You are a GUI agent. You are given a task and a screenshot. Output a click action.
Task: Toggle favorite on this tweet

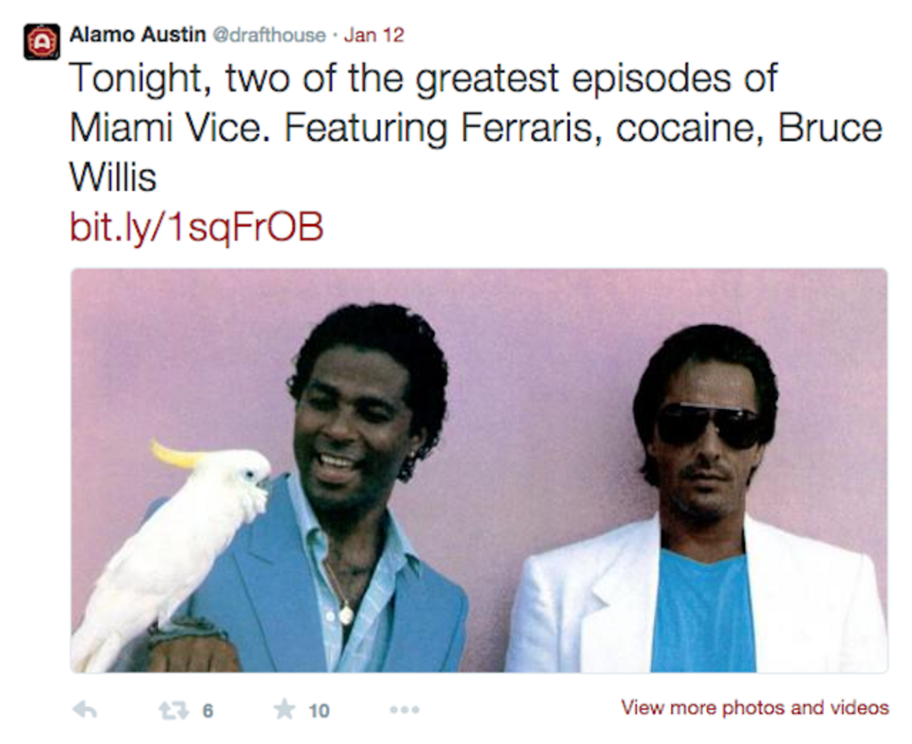tap(284, 709)
